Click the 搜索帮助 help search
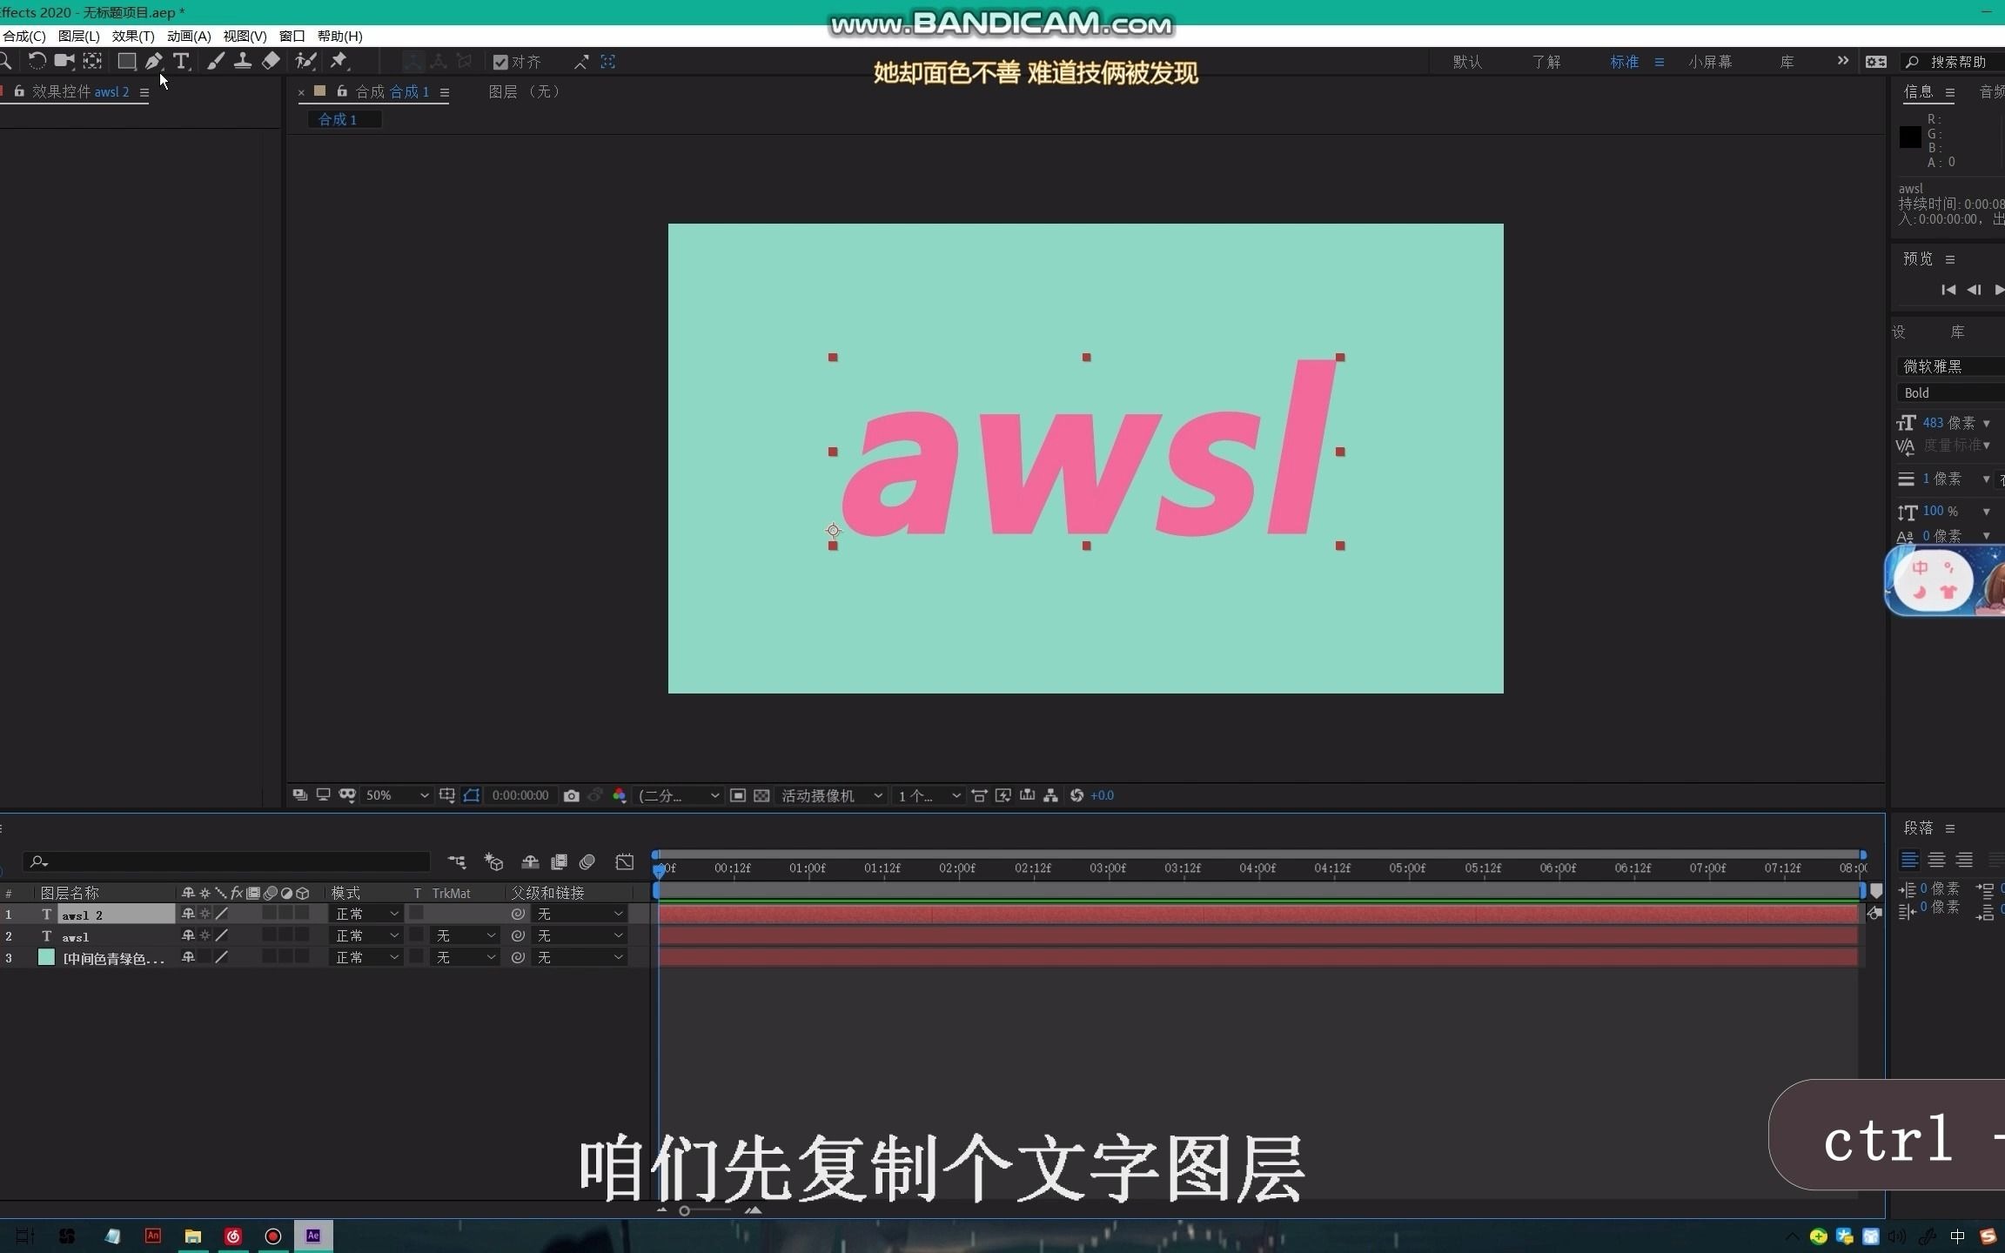This screenshot has width=2005, height=1253. coord(1958,61)
